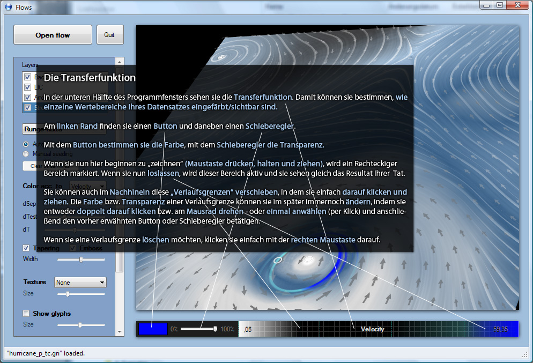The width and height of the screenshot is (533, 363).
Task: Enable the Show glyphs checkbox
Action: [26, 313]
